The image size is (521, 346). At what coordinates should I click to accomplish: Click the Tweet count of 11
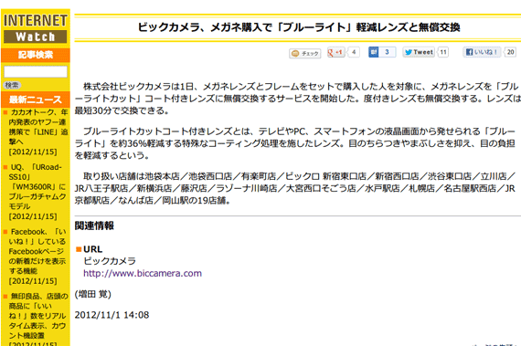443,52
